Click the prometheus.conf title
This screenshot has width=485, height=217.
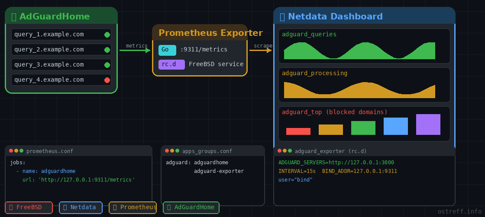pos(50,151)
